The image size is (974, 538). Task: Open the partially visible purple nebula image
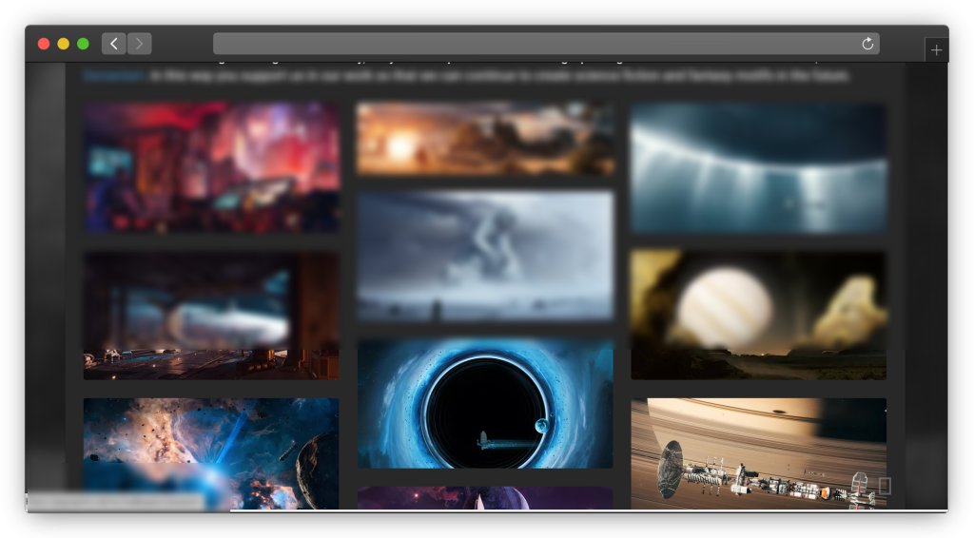coord(485,498)
